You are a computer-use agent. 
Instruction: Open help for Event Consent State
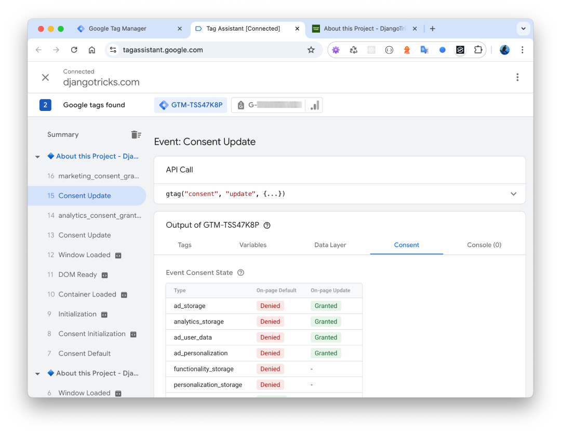click(x=241, y=273)
